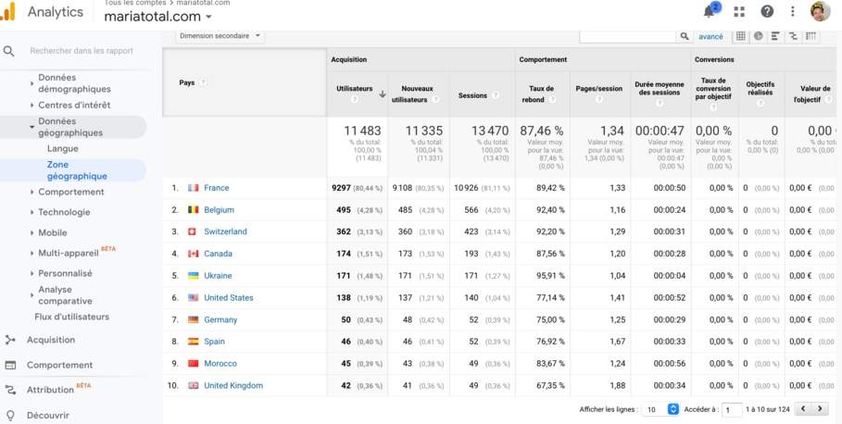The image size is (842, 424).
Task: Open the Google apps grid
Action: (x=739, y=12)
